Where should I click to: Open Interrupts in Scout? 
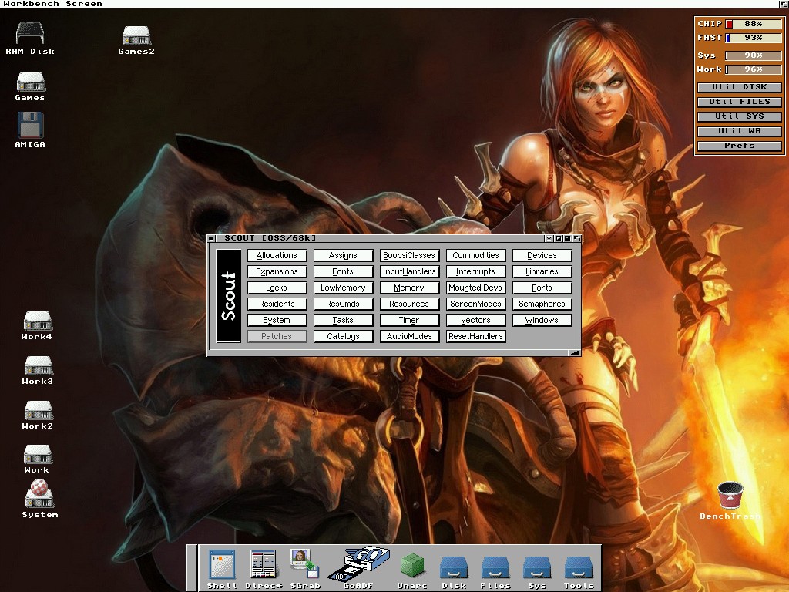pos(475,271)
